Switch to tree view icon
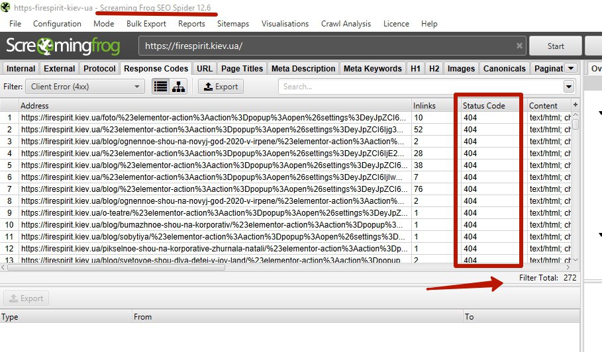Image resolution: width=602 pixels, height=352 pixels. coord(178,87)
